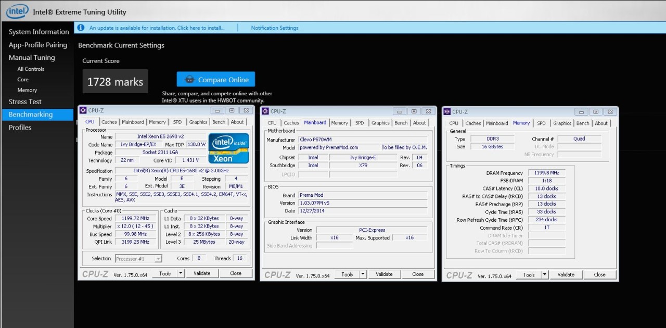
Task: Click the info icon in the update notification bar
Action: [80, 28]
